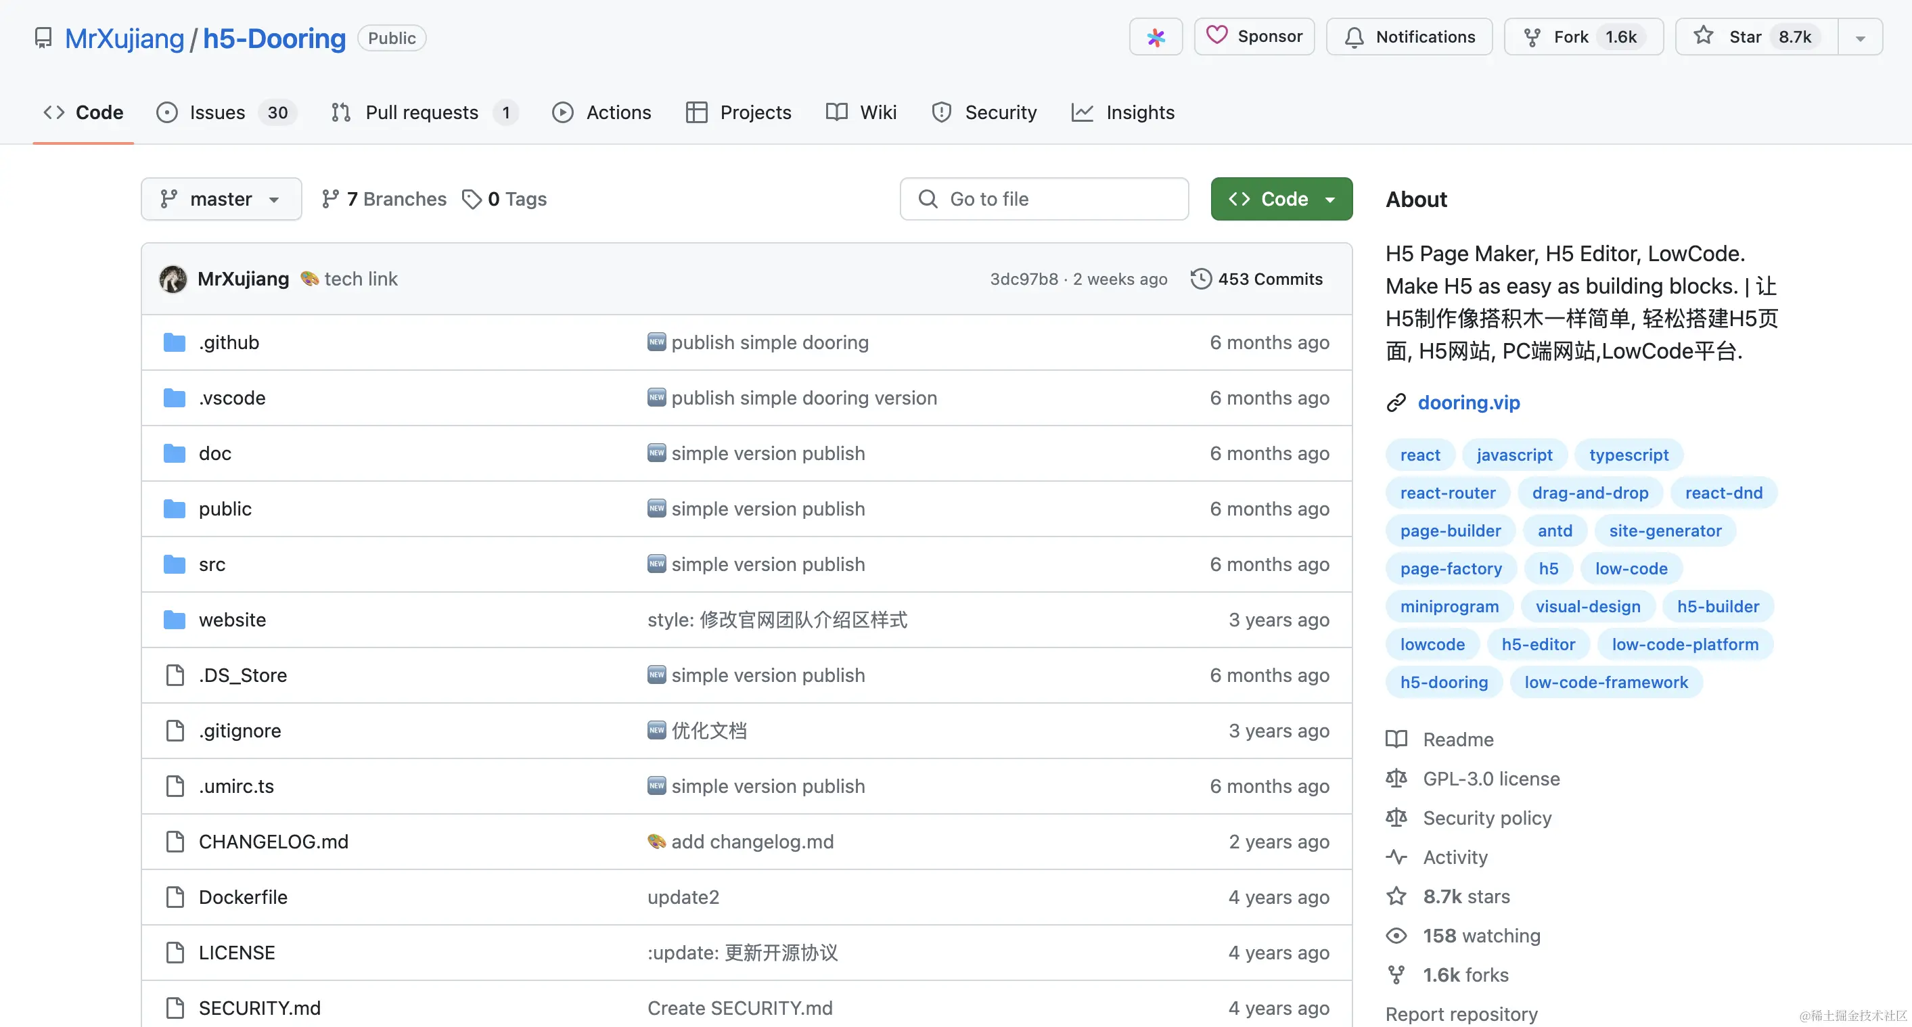Open the 'Create SECURITY.md' commit message
This screenshot has height=1027, width=1912.
[740, 1009]
